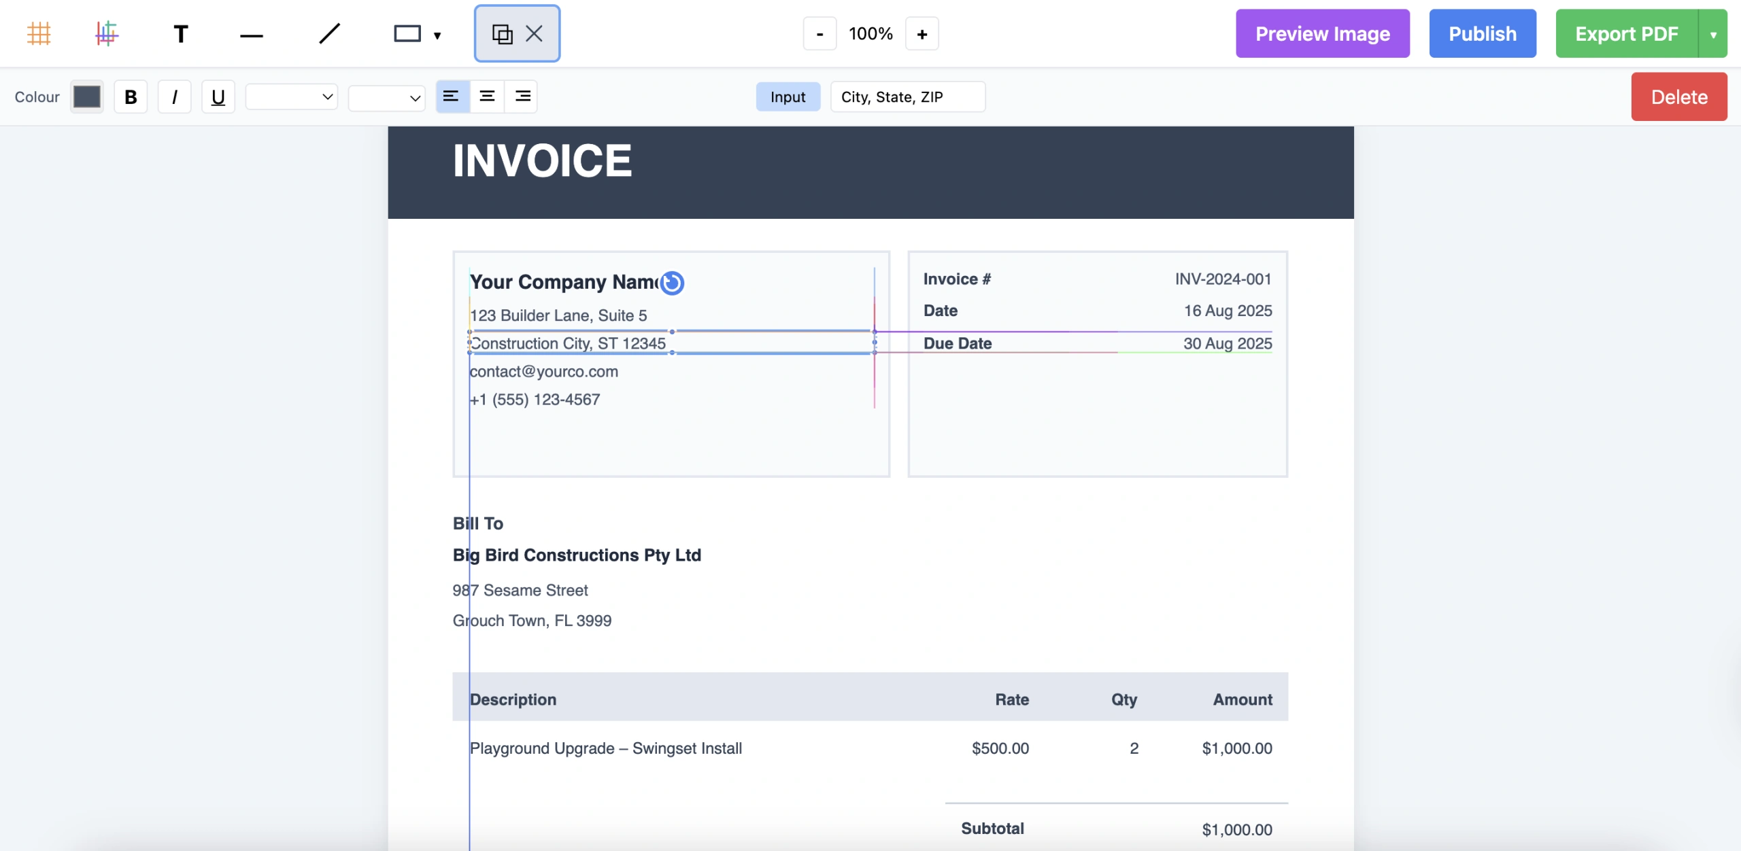The width and height of the screenshot is (1741, 851).
Task: Toggle underline formatting
Action: coord(218,97)
